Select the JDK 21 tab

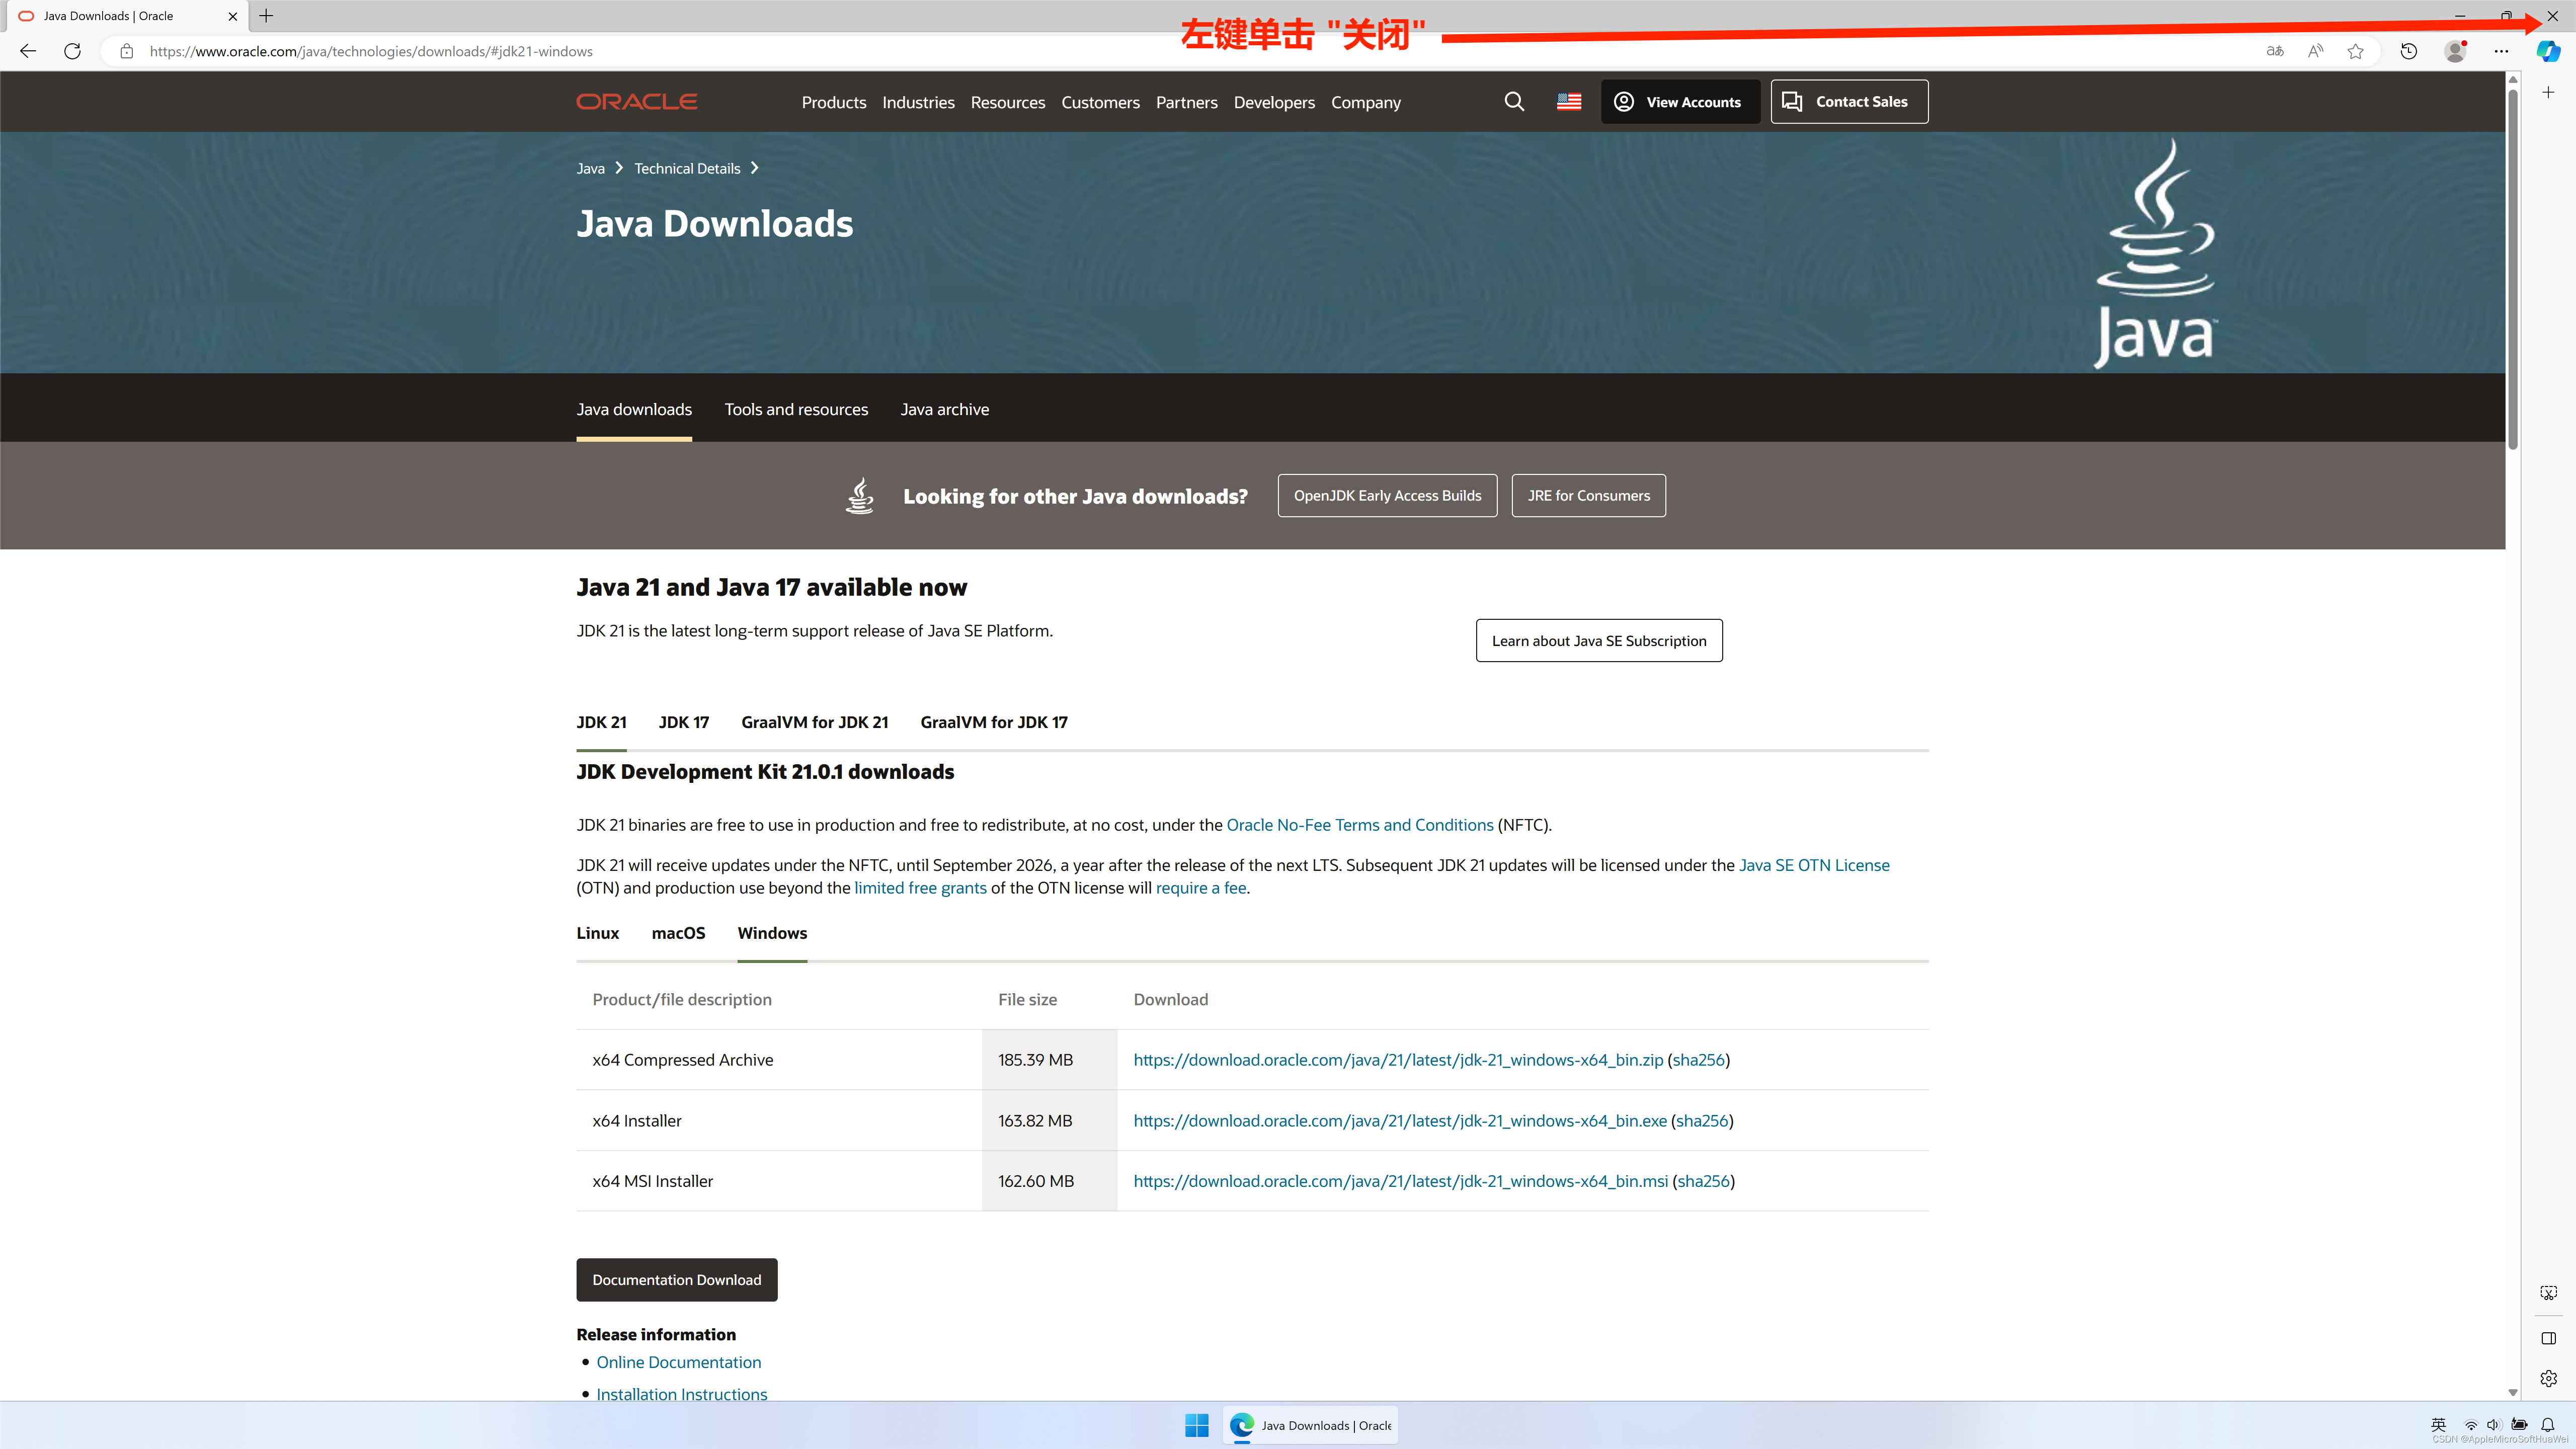coord(601,722)
